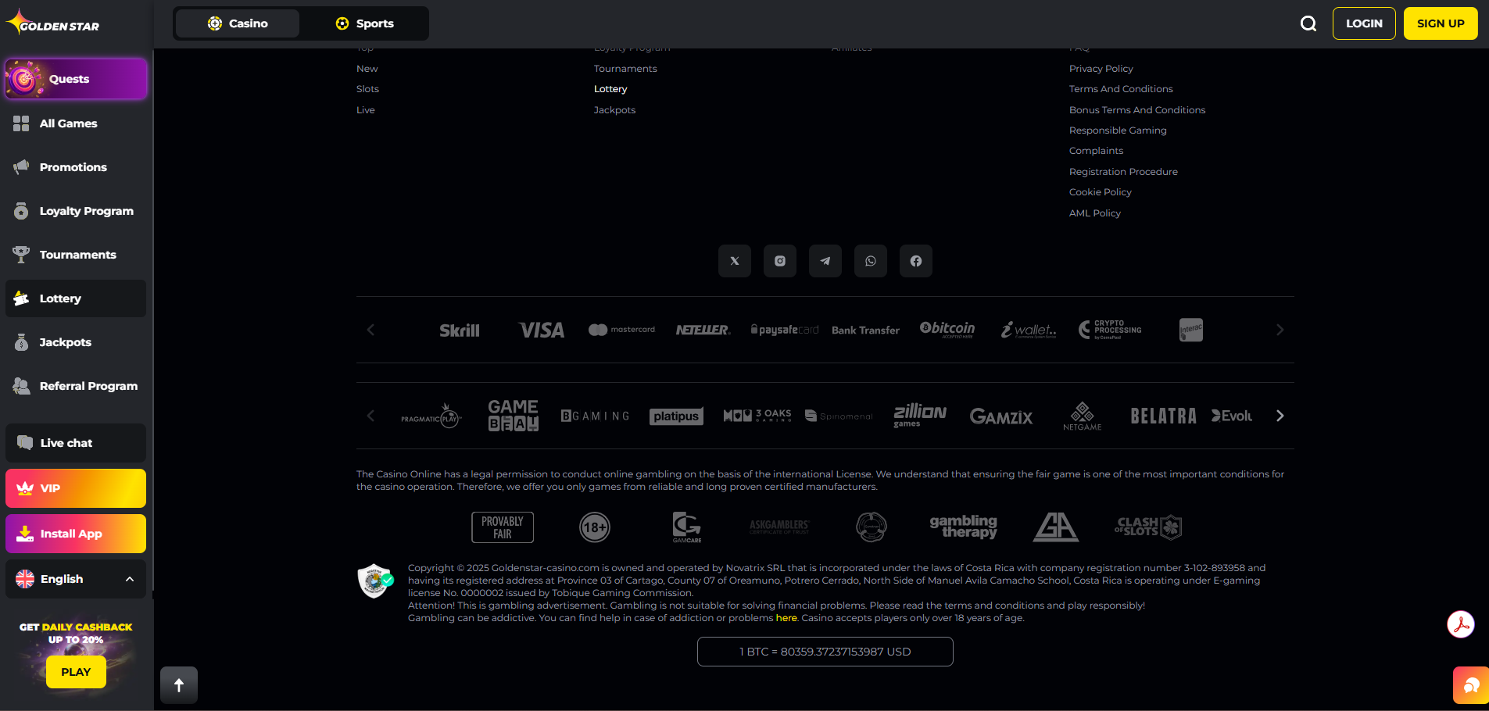The height and width of the screenshot is (711, 1489).
Task: Show previous game providers with left arrow
Action: tap(371, 416)
